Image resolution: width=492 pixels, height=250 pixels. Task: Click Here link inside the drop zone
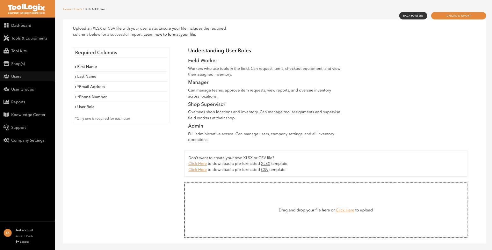345,210
